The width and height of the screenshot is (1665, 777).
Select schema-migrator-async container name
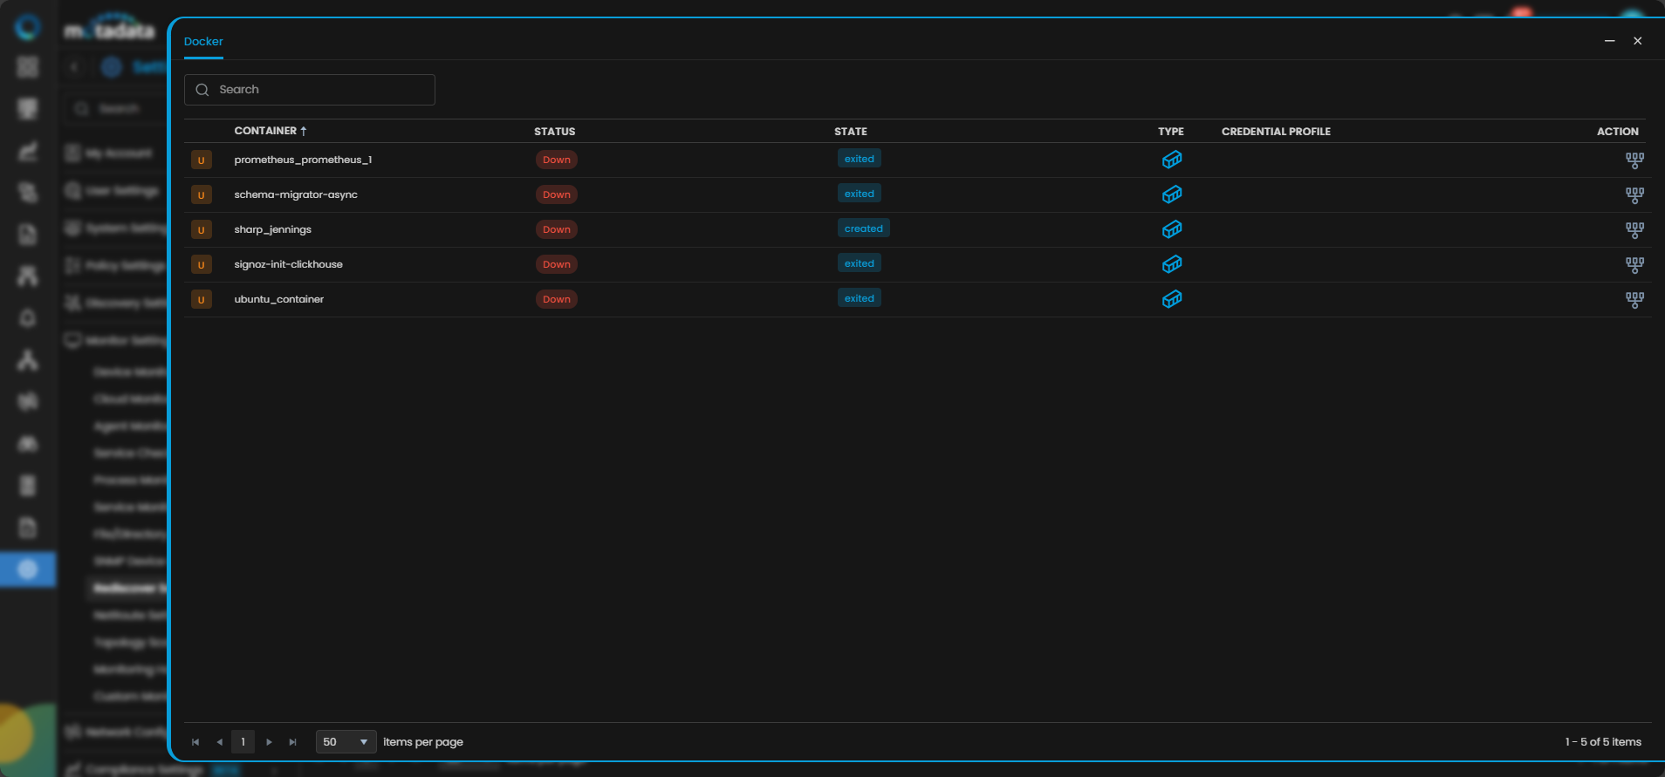pos(296,194)
